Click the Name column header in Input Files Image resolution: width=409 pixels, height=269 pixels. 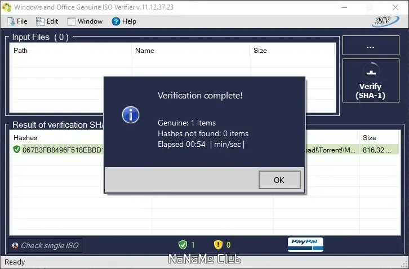click(x=191, y=51)
